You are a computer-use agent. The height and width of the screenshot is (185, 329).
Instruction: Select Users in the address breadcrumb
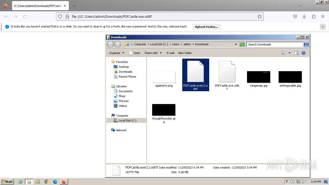click(176, 44)
